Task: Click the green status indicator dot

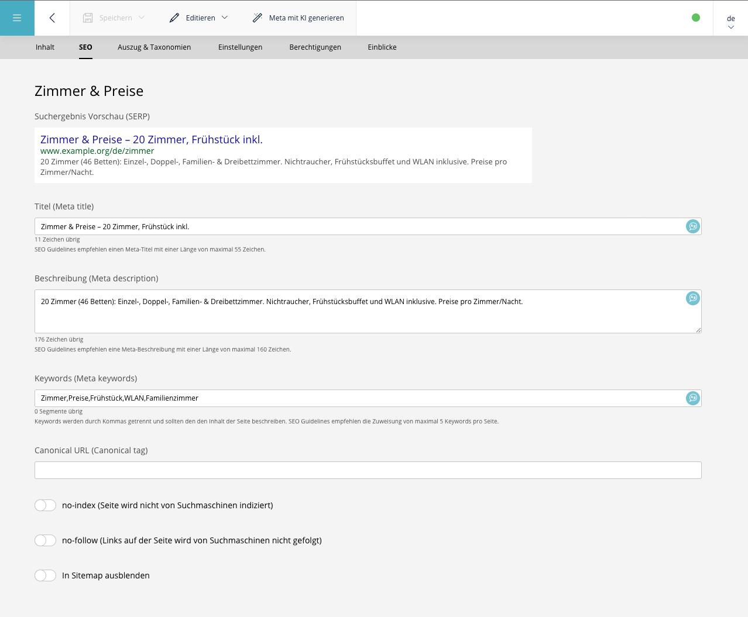Action: pyautogui.click(x=696, y=18)
